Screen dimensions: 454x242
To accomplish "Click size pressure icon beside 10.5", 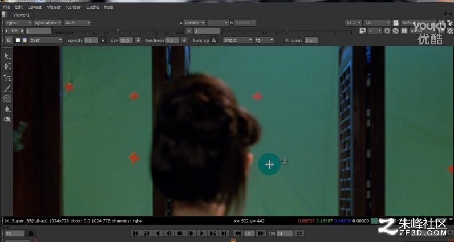I will [x=139, y=40].
